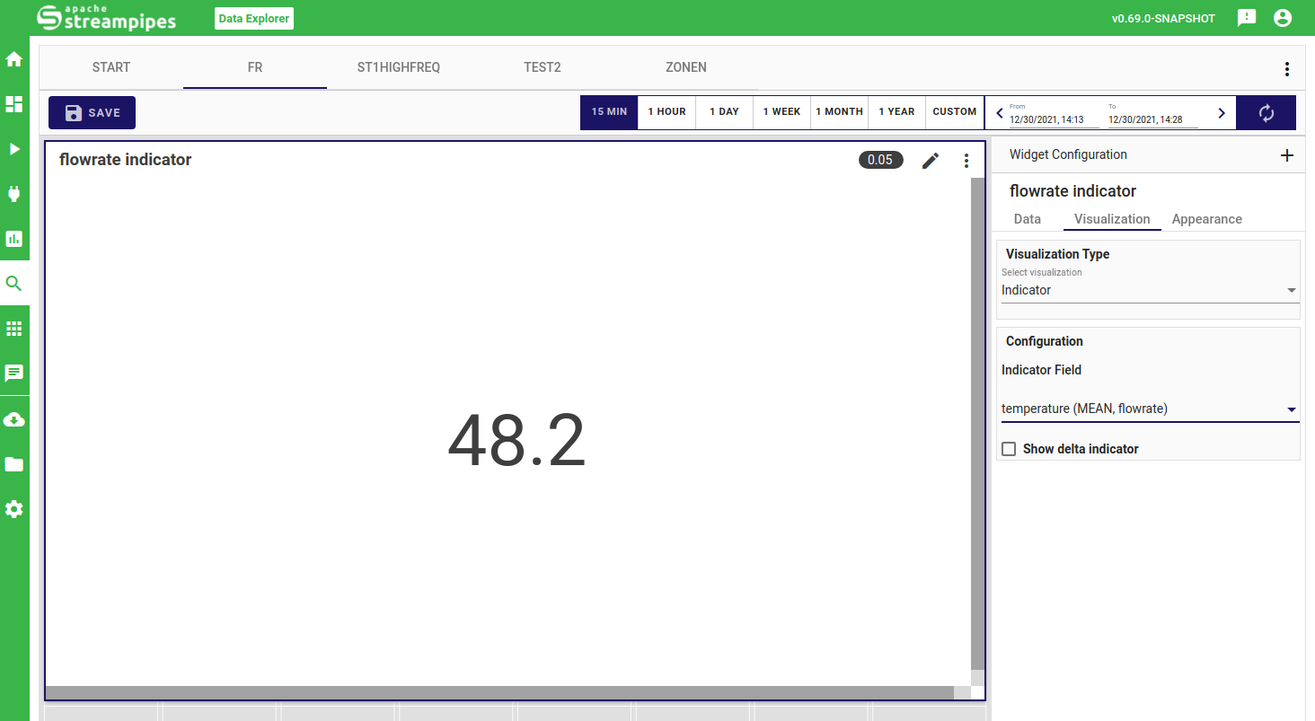1315x721 pixels.
Task: Open the Indicator Field dropdown
Action: (x=1150, y=409)
